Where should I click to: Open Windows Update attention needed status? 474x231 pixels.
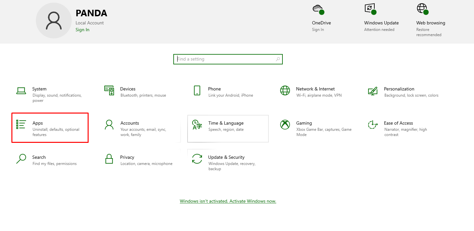click(370, 9)
